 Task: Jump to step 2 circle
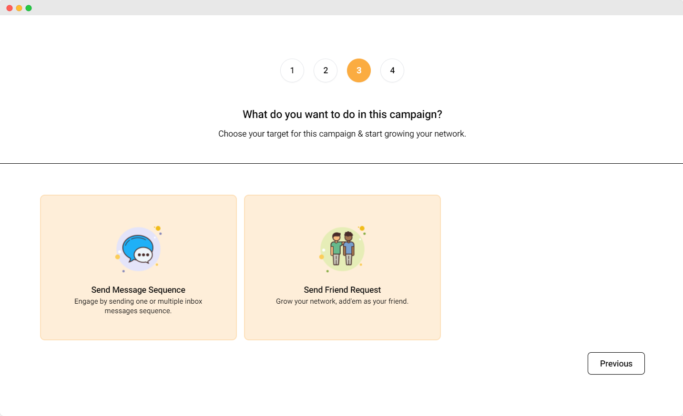[x=326, y=70]
